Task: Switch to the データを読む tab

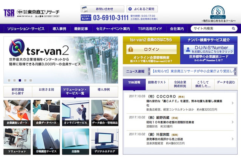Action: 226,84
